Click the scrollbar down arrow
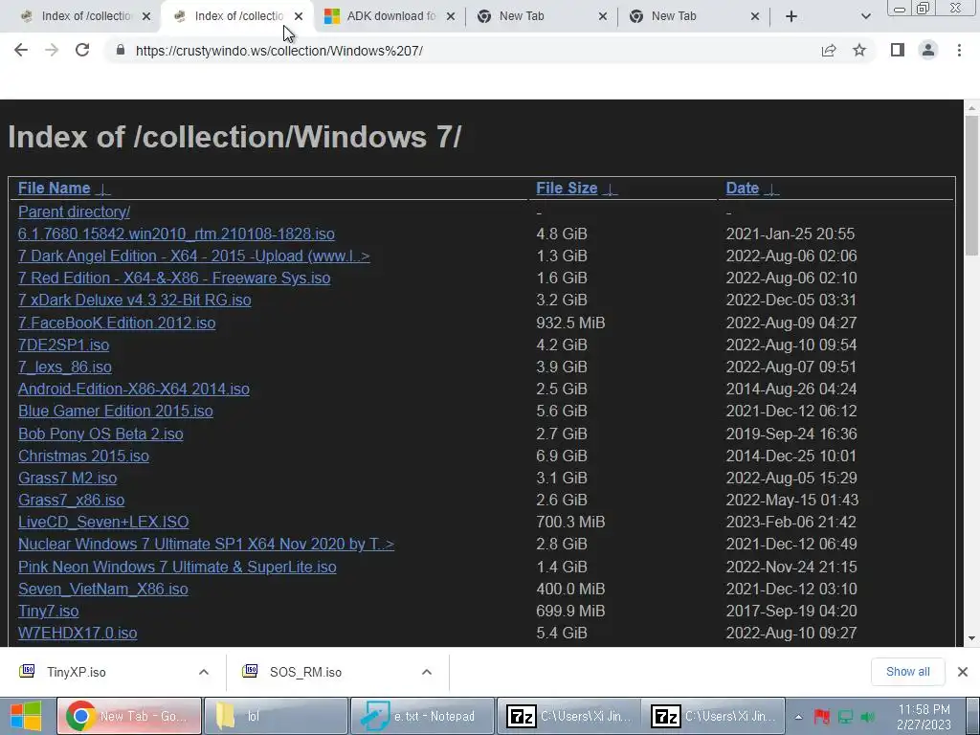This screenshot has width=980, height=735. coord(971,638)
